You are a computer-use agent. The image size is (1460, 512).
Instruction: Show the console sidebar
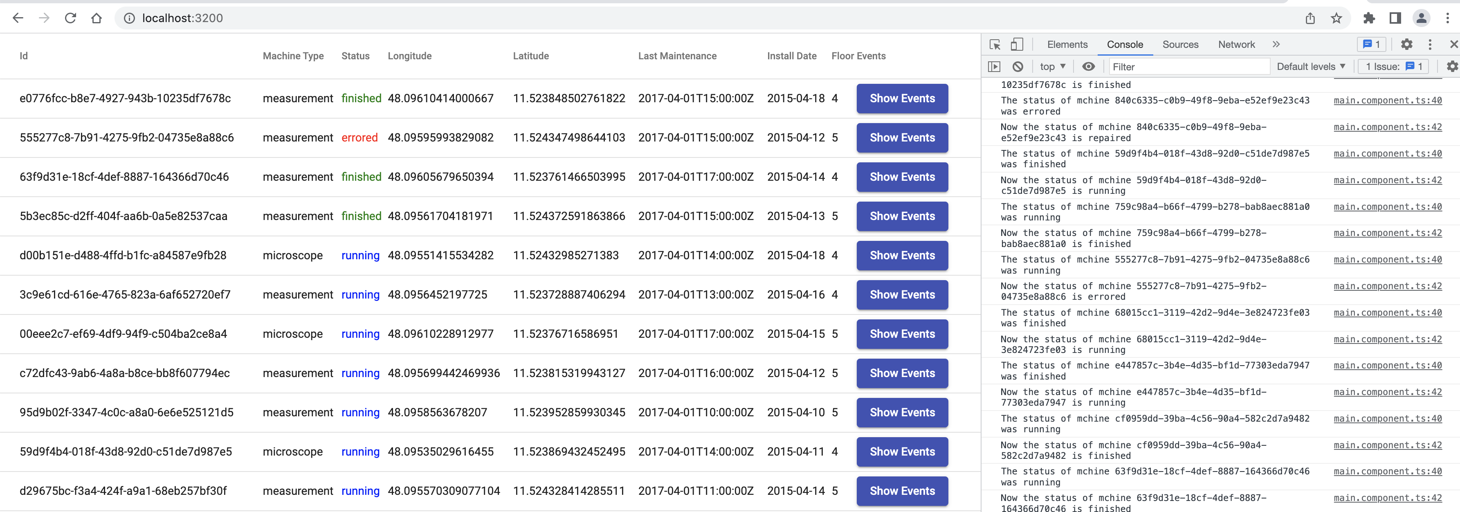click(x=994, y=66)
